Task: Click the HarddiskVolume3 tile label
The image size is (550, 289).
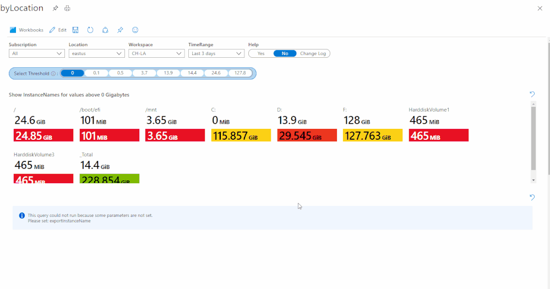Action: (34, 155)
